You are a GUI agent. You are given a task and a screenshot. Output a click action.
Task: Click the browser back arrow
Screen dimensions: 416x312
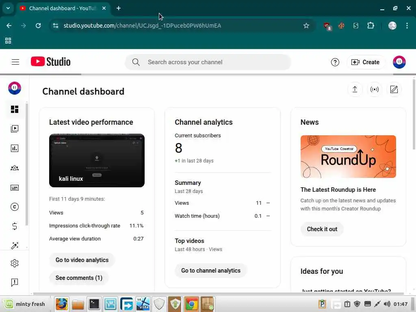9,26
